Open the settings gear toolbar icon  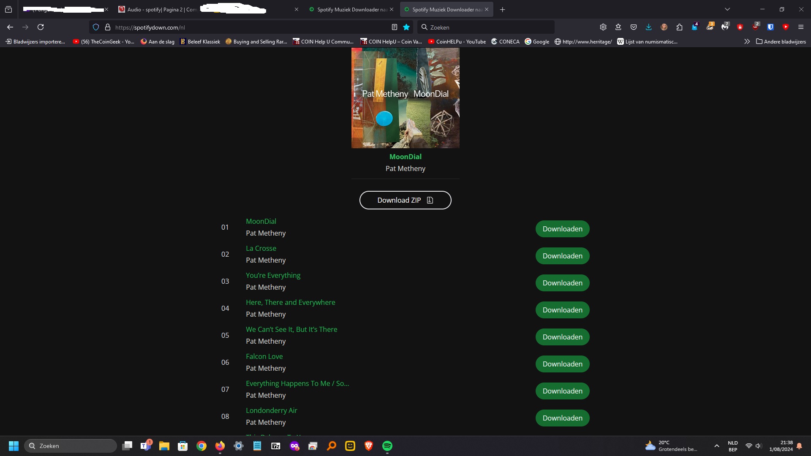coord(603,27)
